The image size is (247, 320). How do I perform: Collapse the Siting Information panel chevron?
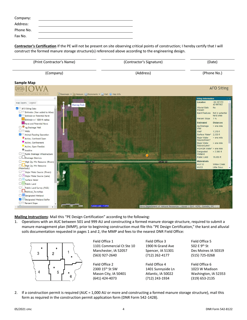pyautogui.click(x=227, y=99)
